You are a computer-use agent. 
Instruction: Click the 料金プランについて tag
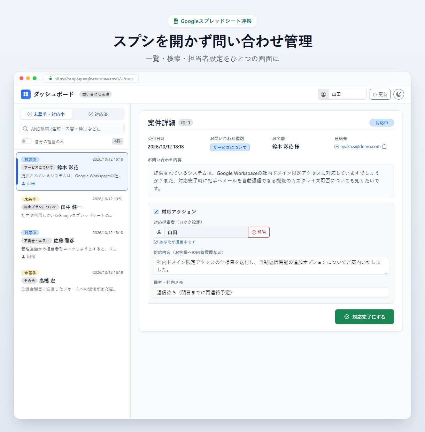tap(40, 207)
